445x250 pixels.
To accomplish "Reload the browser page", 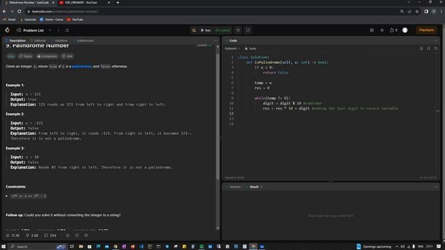I will pyautogui.click(x=19, y=12).
